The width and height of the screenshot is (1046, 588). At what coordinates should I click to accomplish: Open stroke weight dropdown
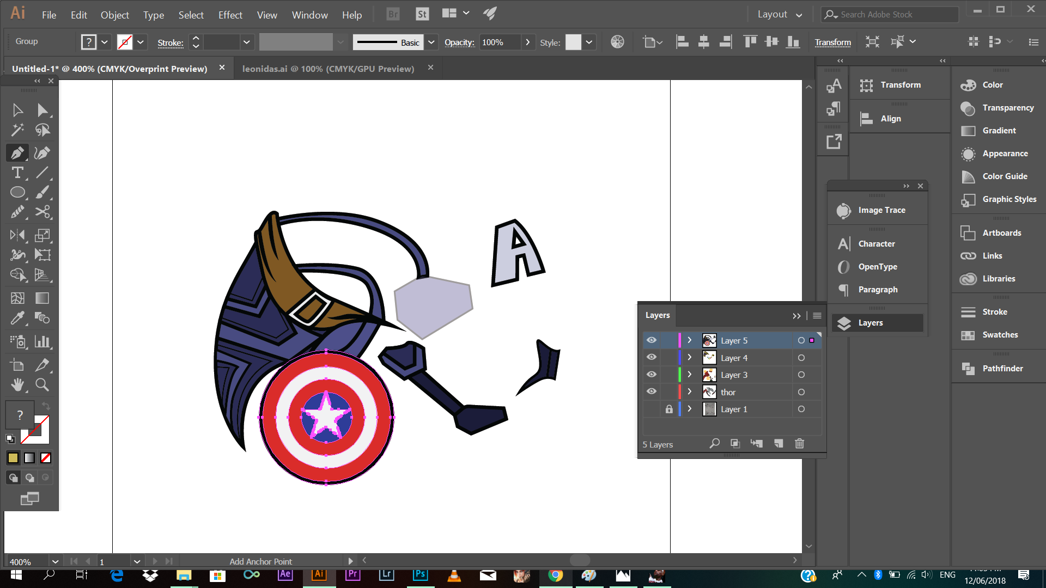tap(247, 42)
